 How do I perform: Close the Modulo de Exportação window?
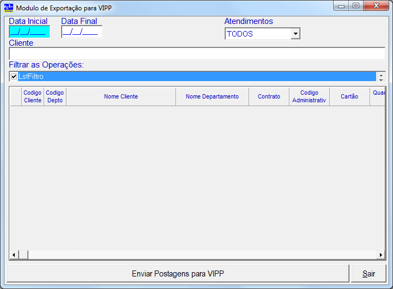pos(376,6)
